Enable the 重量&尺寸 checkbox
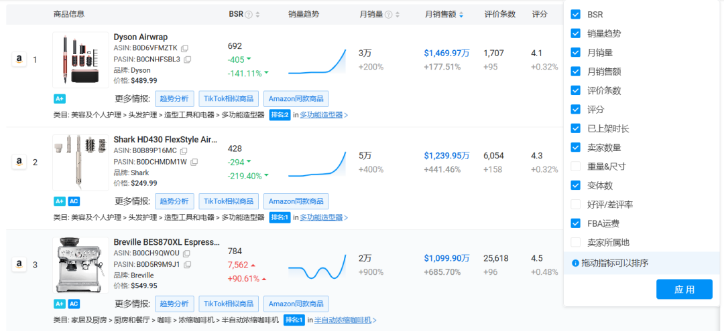This screenshot has height=331, width=724. click(x=575, y=166)
